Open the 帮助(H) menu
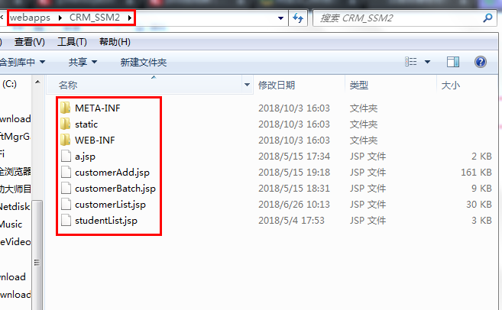The height and width of the screenshot is (310, 502). coord(115,41)
